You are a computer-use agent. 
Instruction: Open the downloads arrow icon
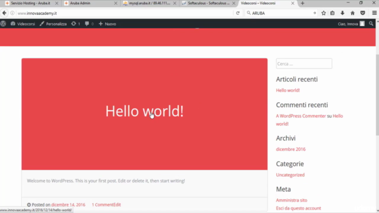coord(342,13)
